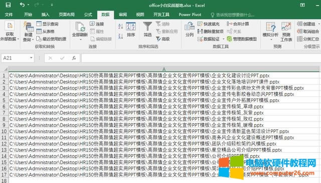Click the Save icon in quick access toolbar
Image resolution: width=321 pixels, height=183 pixels.
tap(8, 5)
